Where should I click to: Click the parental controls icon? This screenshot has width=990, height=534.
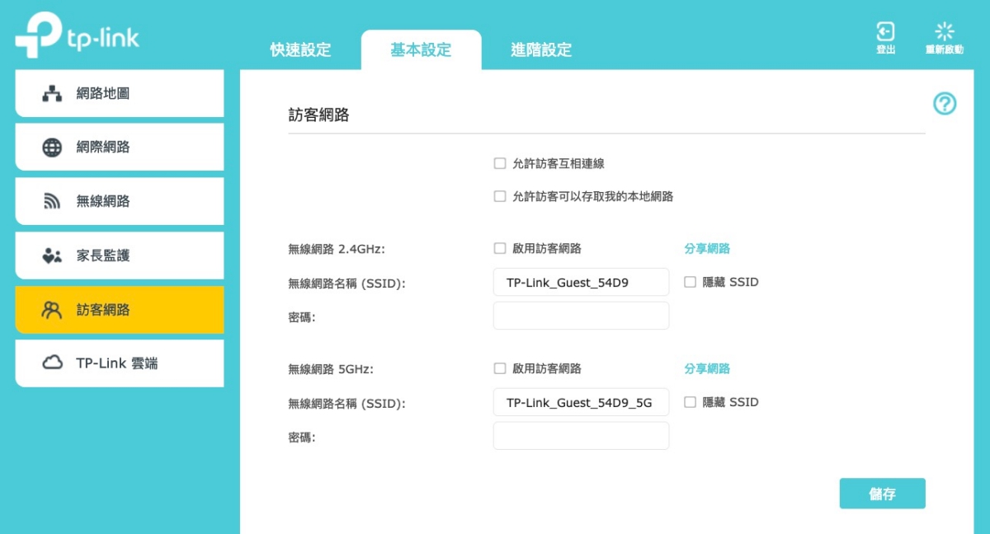(52, 255)
